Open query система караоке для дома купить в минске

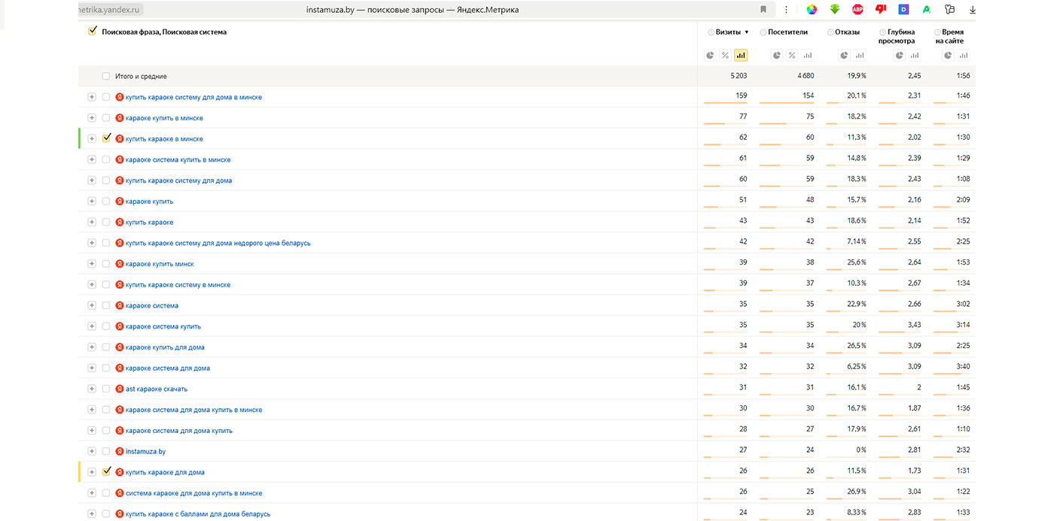pyautogui.click(x=193, y=493)
